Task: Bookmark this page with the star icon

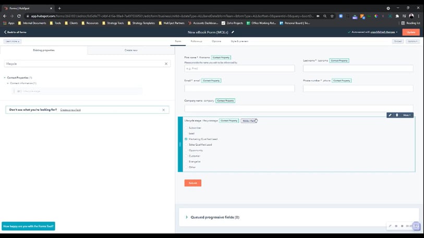Action: [x=332, y=16]
